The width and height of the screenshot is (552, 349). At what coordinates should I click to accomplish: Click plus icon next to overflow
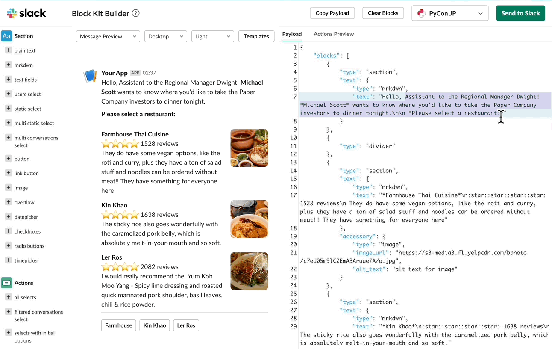(8, 202)
